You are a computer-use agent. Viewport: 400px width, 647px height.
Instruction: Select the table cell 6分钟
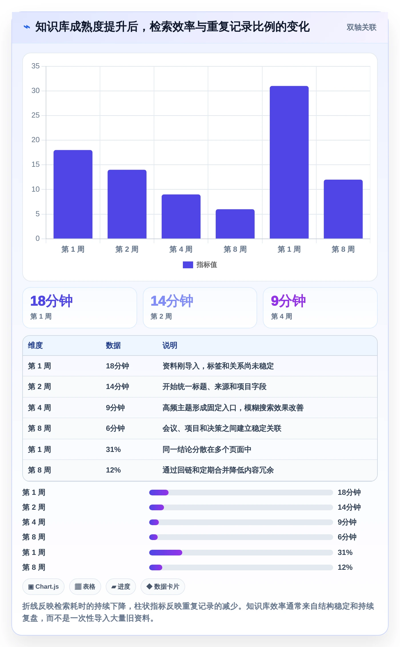pyautogui.click(x=115, y=428)
